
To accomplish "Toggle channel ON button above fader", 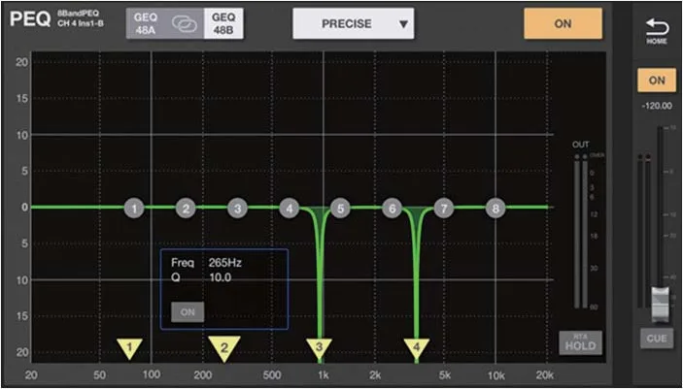I will pos(657,81).
